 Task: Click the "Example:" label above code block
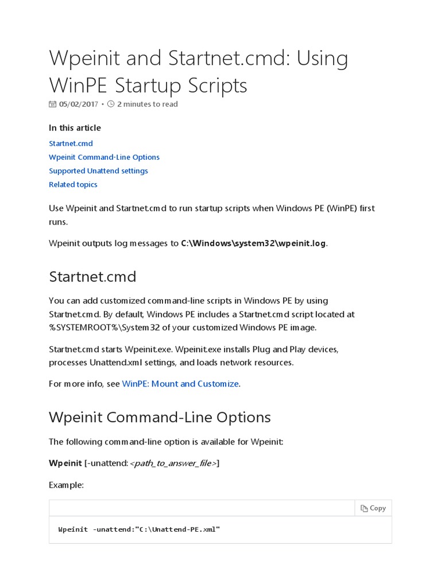point(66,485)
